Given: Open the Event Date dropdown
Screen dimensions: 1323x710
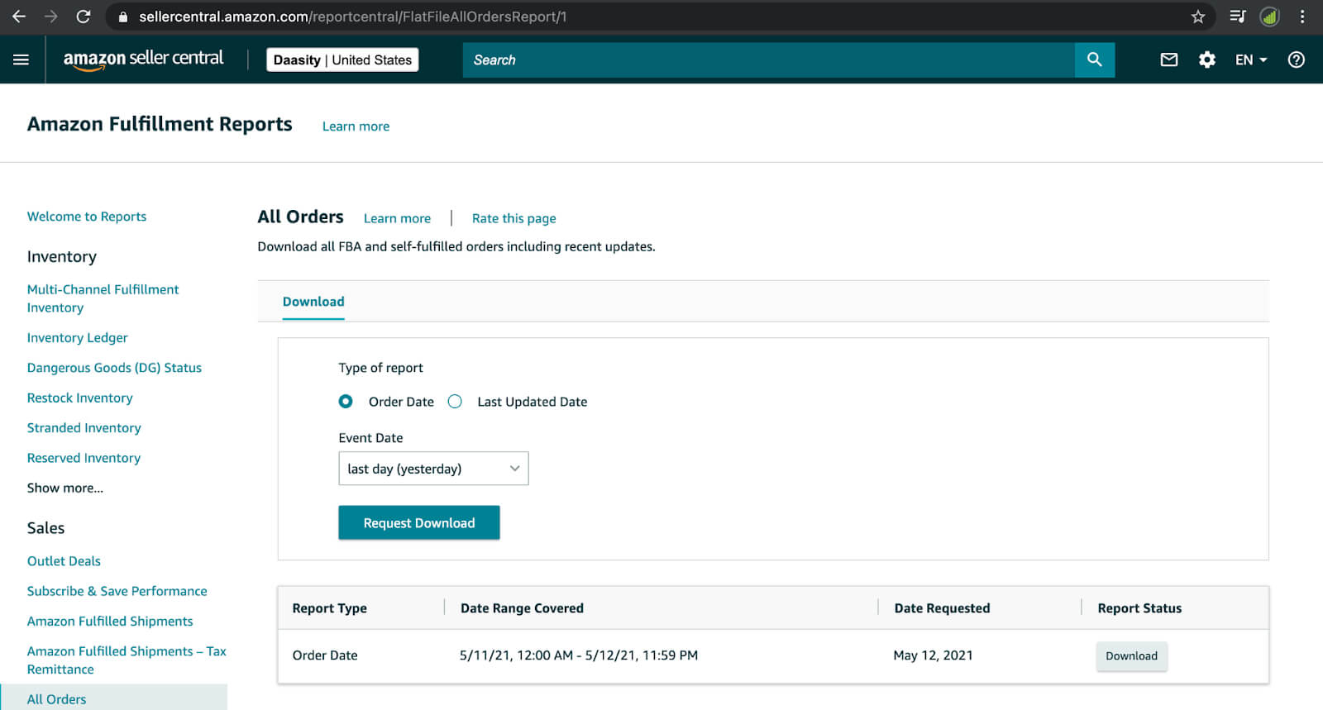Looking at the screenshot, I should [433, 469].
